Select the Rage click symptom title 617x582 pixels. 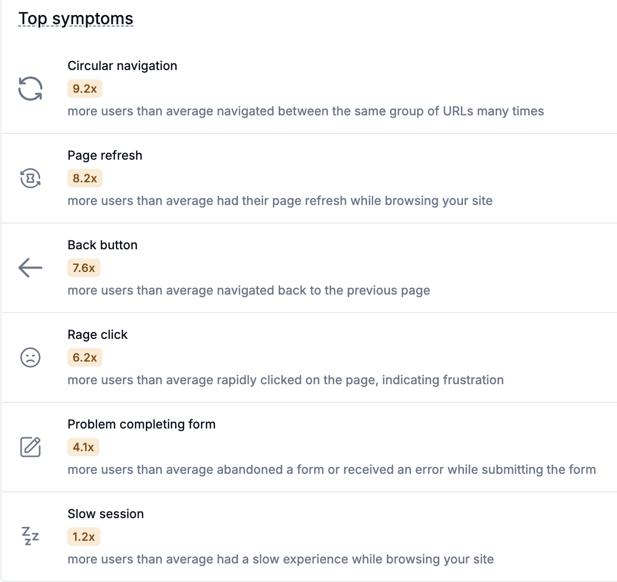pos(97,335)
